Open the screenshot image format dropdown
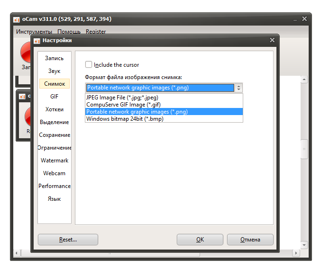 click(238, 88)
